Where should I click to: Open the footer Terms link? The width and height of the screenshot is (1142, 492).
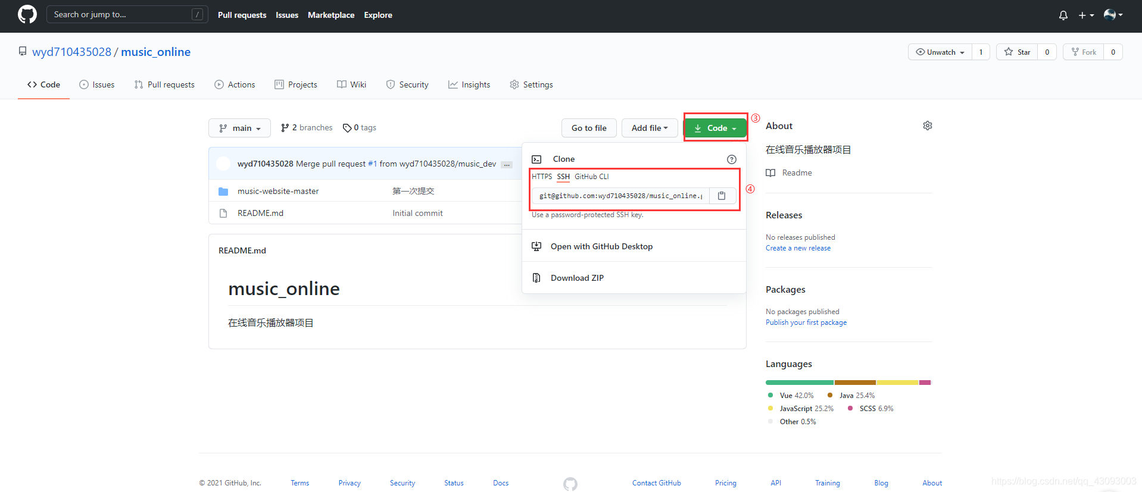pyautogui.click(x=300, y=483)
